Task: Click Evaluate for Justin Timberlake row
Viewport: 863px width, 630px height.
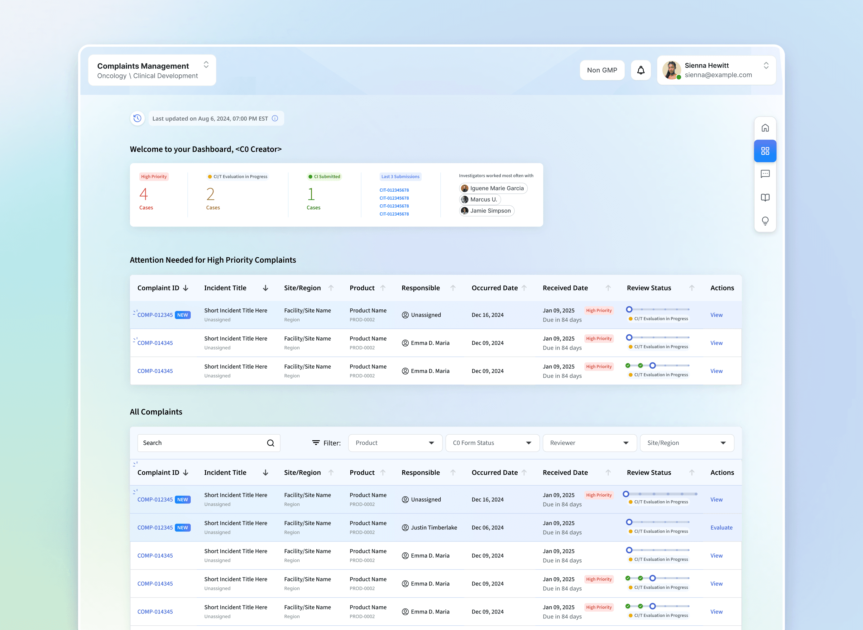Action: [721, 527]
